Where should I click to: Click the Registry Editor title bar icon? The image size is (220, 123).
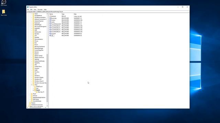[x=28, y=7]
